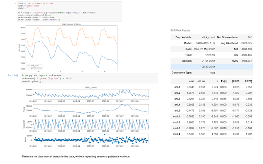The image size is (263, 164).
Task: Click the Covariance Type row label
Action: tap(182, 73)
